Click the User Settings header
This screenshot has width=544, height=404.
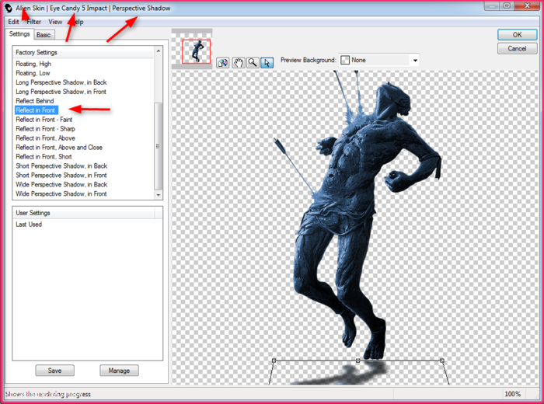click(x=83, y=213)
